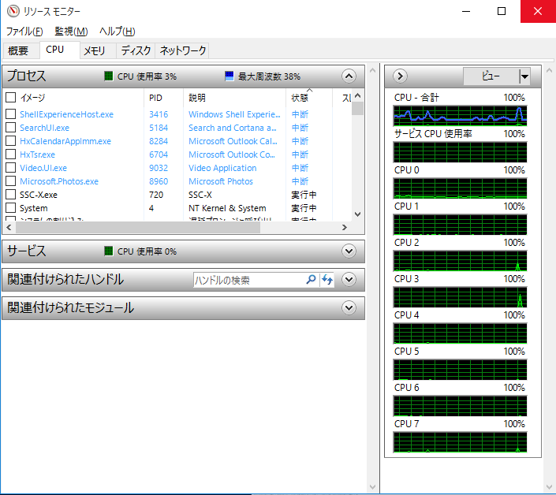Open the 監視(M) menu
This screenshot has width=556, height=495.
[x=71, y=32]
